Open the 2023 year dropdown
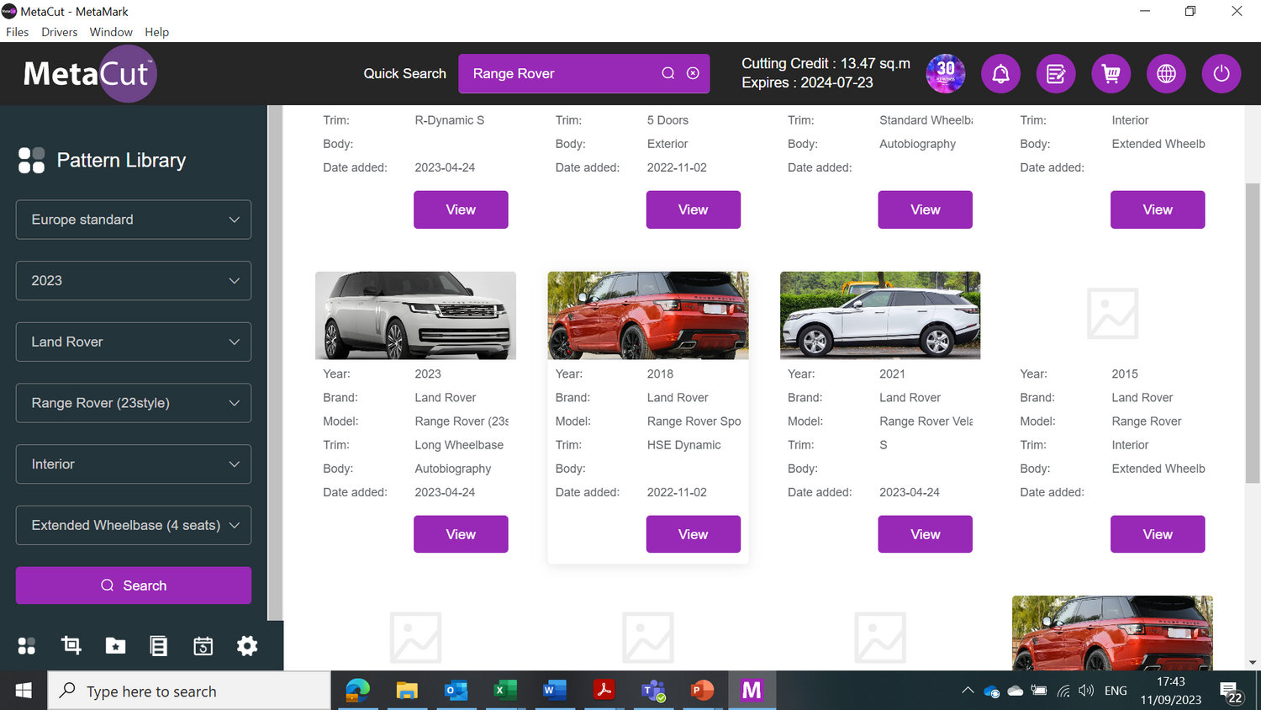1261x710 pixels. coord(134,281)
